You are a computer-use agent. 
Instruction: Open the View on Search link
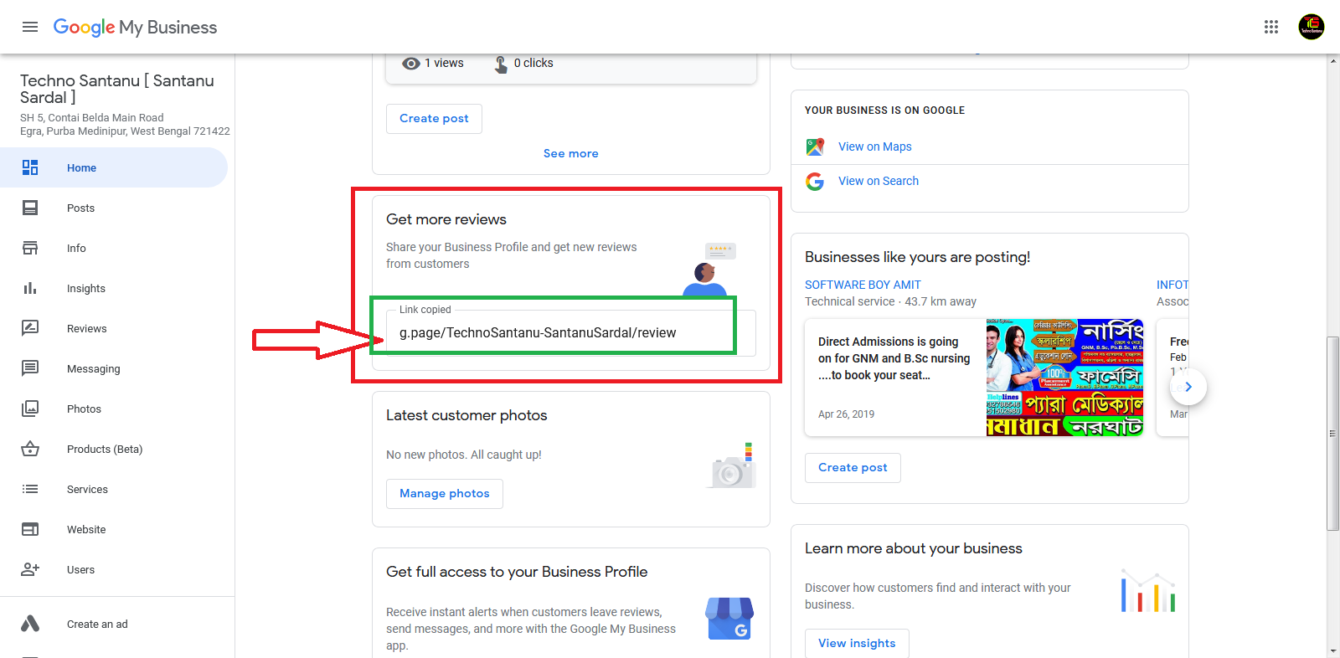pyautogui.click(x=878, y=181)
